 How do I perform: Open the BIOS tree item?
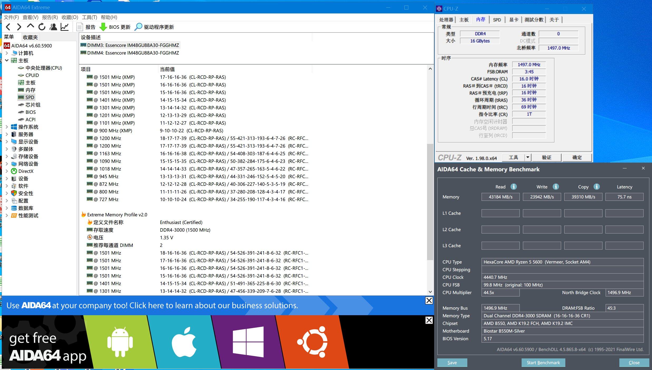[x=30, y=112]
